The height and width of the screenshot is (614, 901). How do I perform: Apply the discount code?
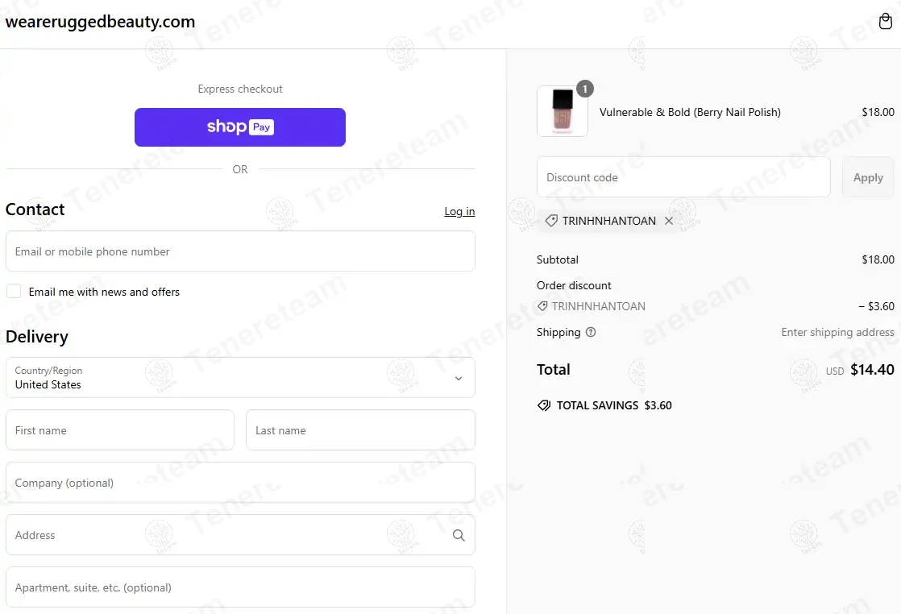(x=868, y=177)
